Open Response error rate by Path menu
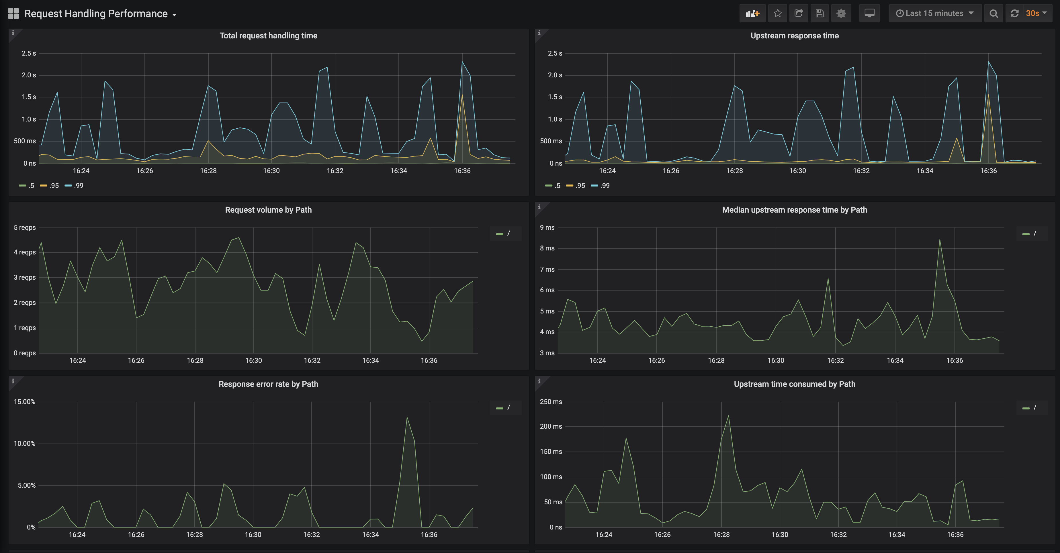This screenshot has width=1060, height=553. (x=268, y=384)
